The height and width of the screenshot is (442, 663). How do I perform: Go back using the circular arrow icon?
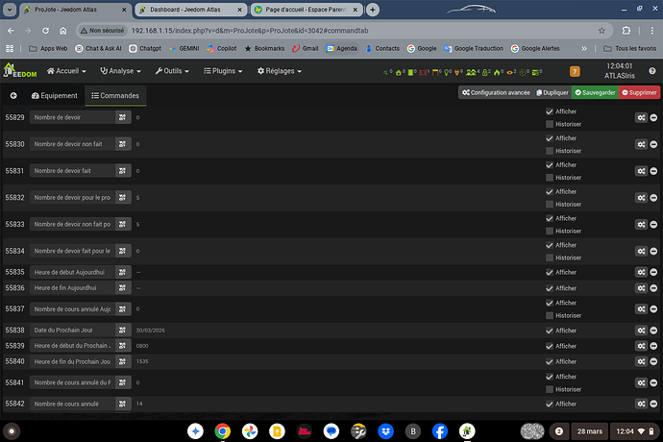13,95
